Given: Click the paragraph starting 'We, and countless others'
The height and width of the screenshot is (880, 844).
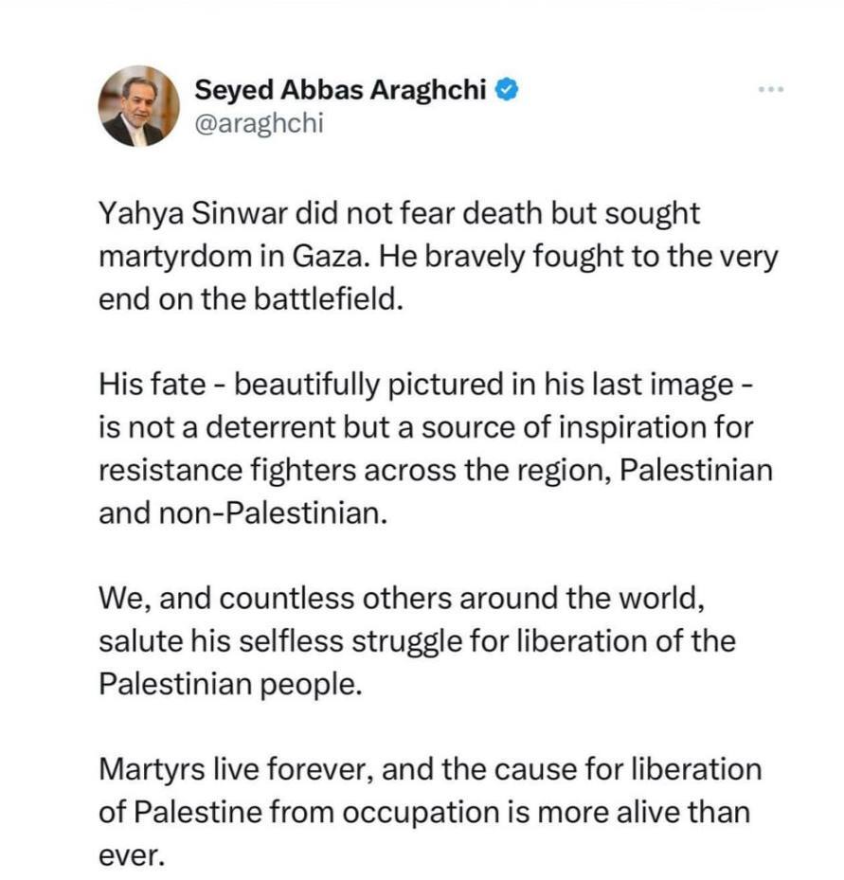Looking at the screenshot, I should (x=417, y=641).
